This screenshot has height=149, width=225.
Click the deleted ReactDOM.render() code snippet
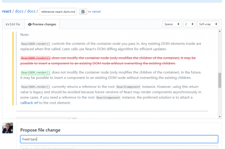(35, 58)
